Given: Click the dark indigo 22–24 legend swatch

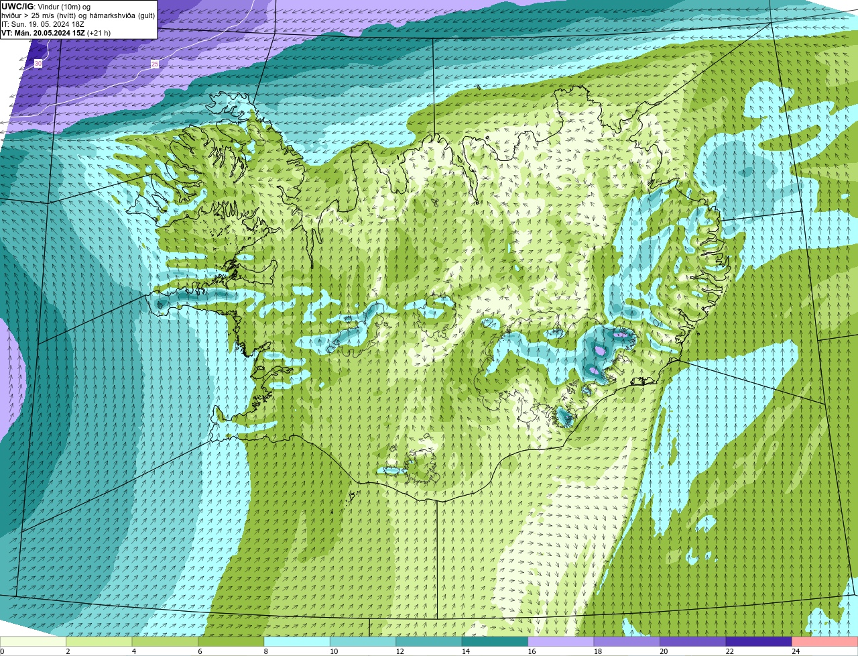Looking at the screenshot, I should [x=759, y=642].
